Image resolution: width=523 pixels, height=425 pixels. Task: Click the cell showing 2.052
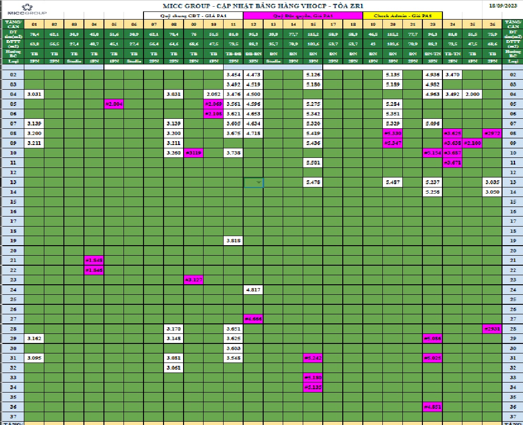point(214,94)
